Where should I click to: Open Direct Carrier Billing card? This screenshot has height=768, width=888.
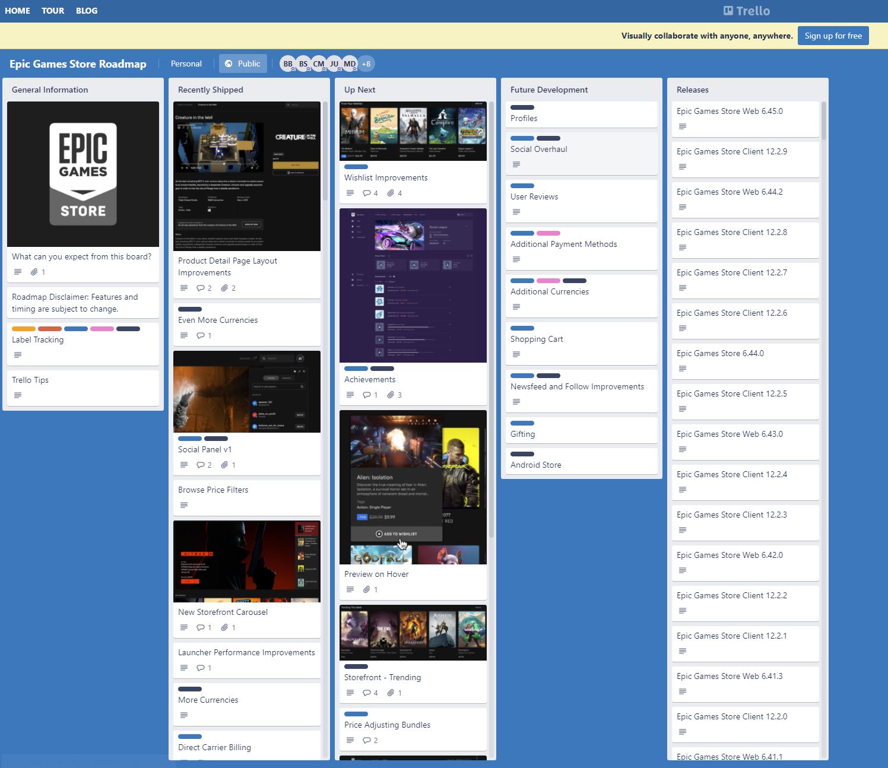(247, 745)
